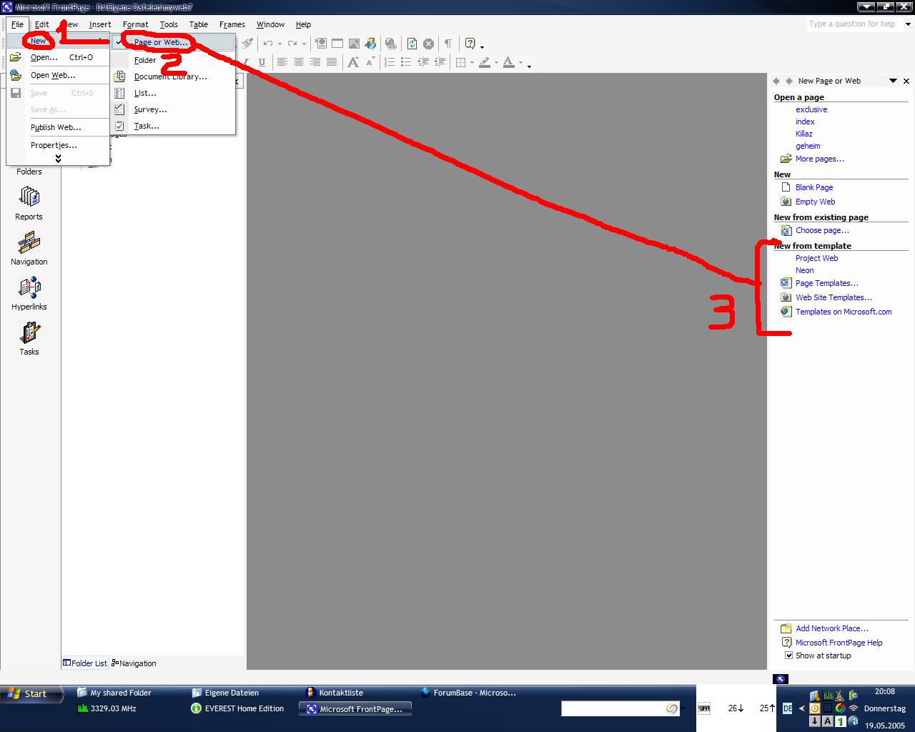Apply the Highlight Color

485,62
